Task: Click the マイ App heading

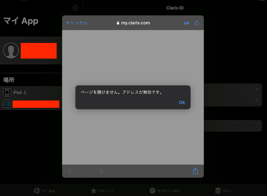Action: tap(21, 21)
